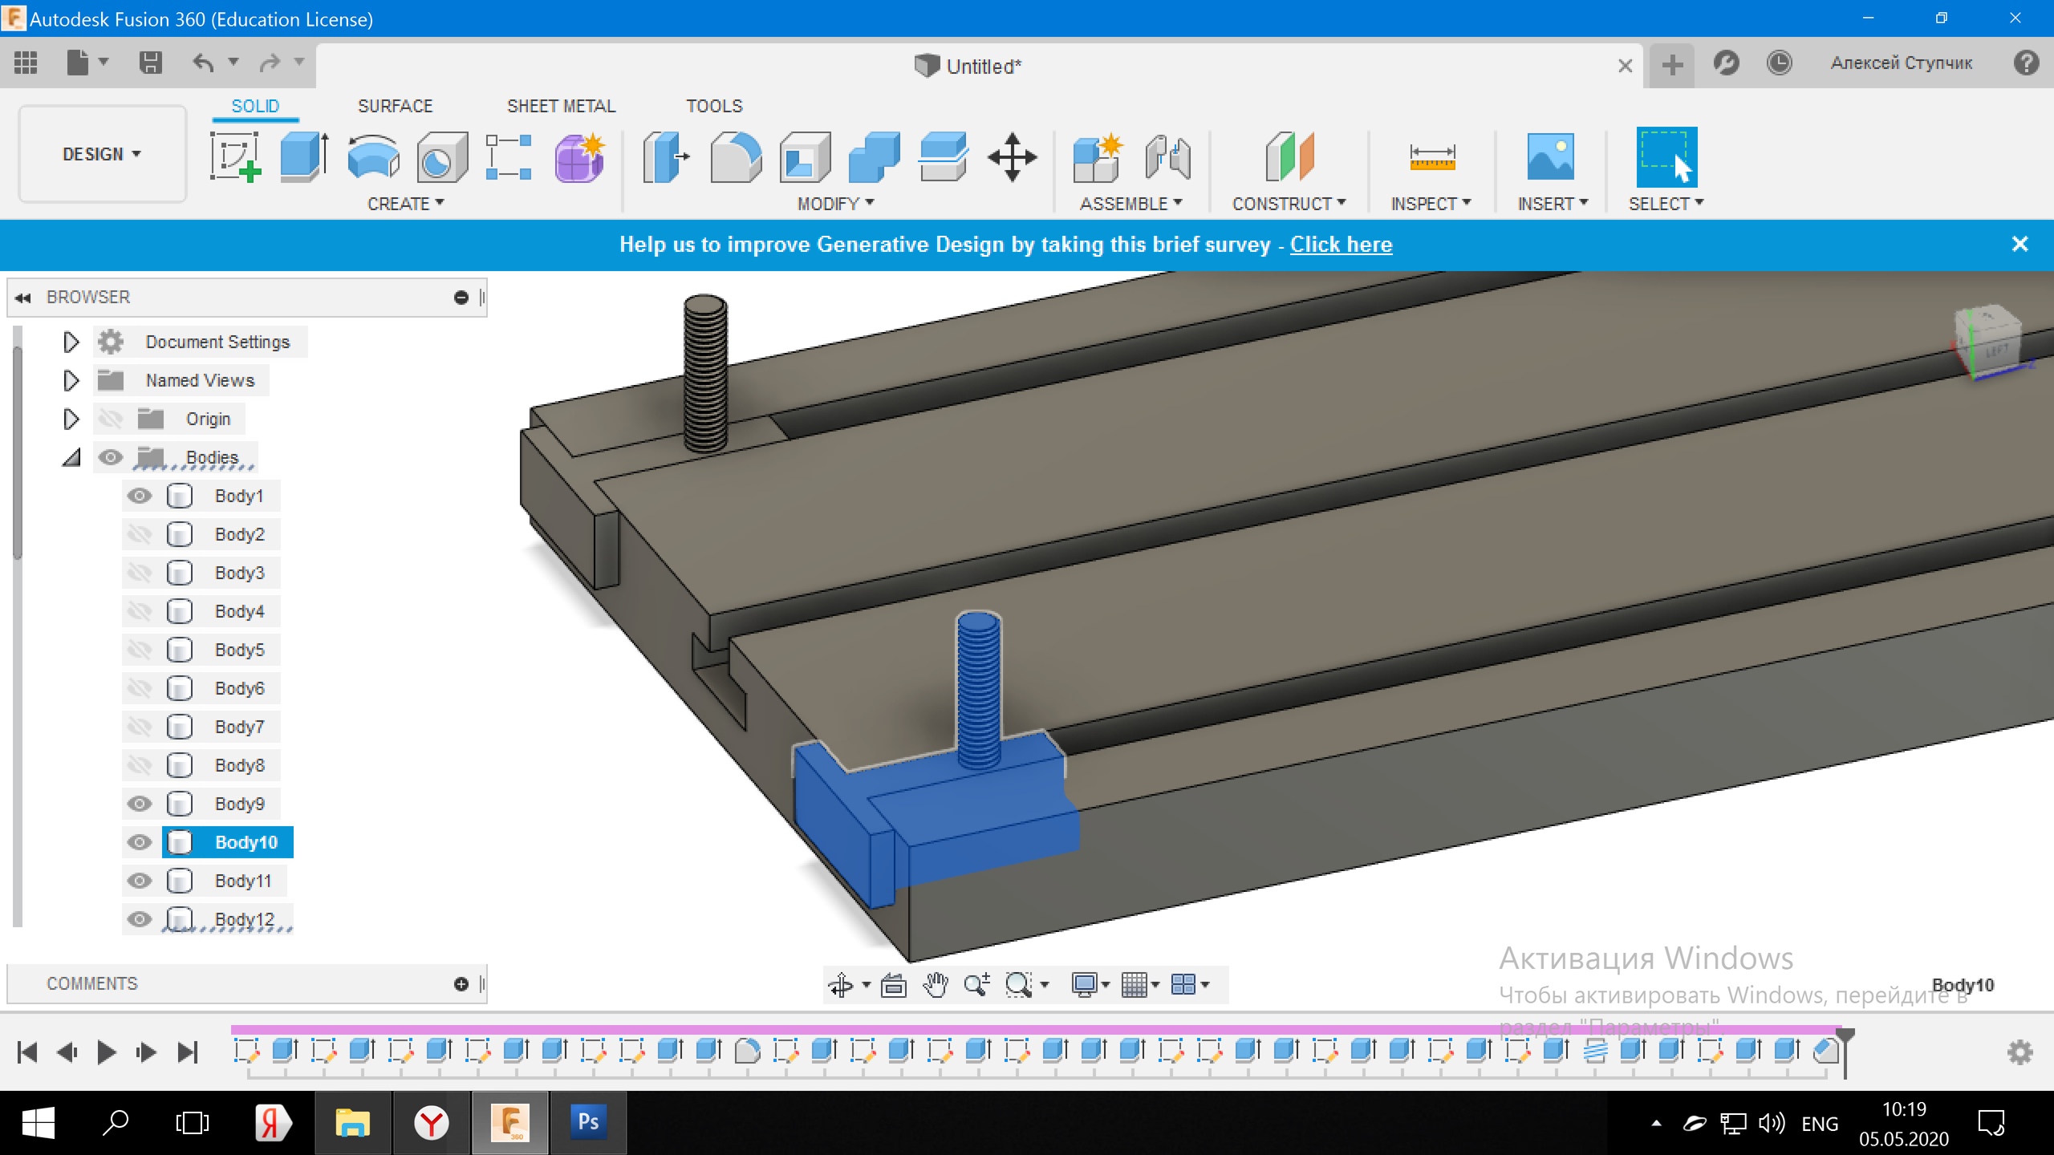Screen dimensions: 2054x1155
Task: Expand the Document Settings node
Action: (x=71, y=342)
